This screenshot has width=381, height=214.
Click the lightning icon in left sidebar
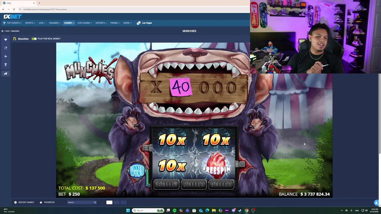6,56
